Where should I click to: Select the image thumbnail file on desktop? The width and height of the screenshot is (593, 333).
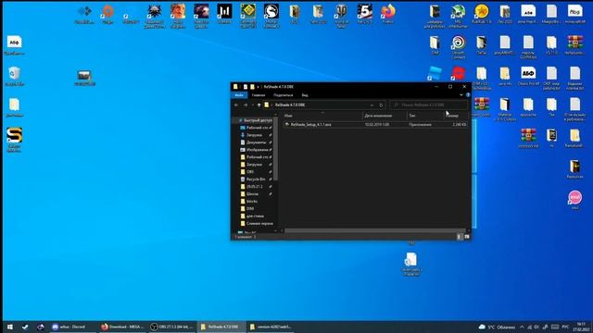pyautogui.click(x=84, y=78)
